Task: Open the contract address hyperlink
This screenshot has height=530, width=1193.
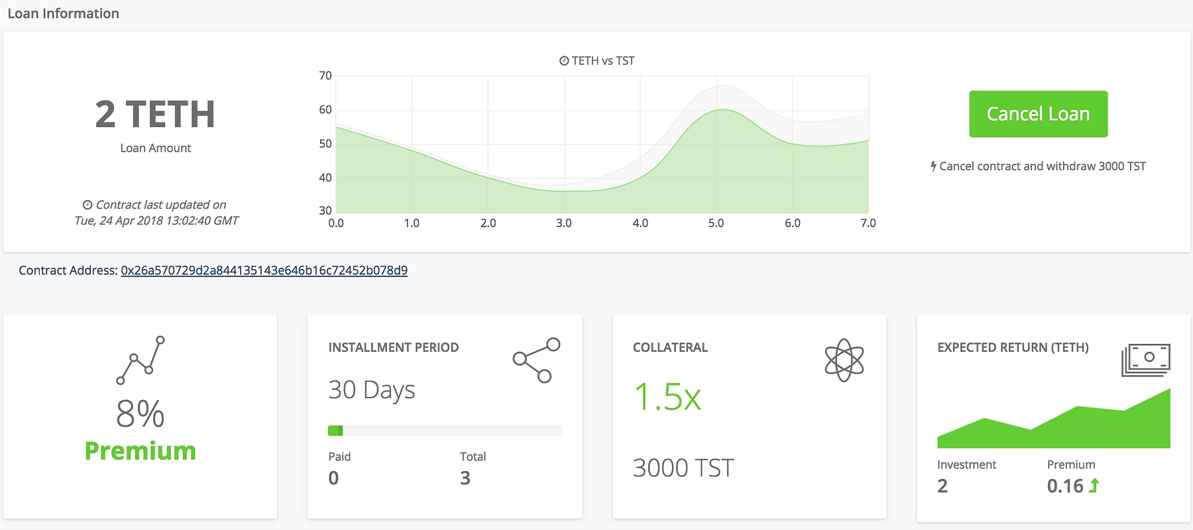Action: coord(264,270)
